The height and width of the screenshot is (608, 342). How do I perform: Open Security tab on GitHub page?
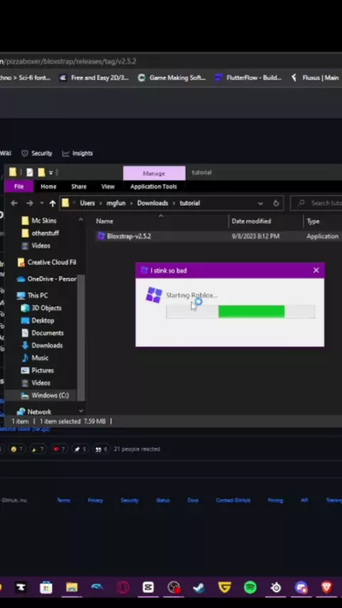pos(37,153)
